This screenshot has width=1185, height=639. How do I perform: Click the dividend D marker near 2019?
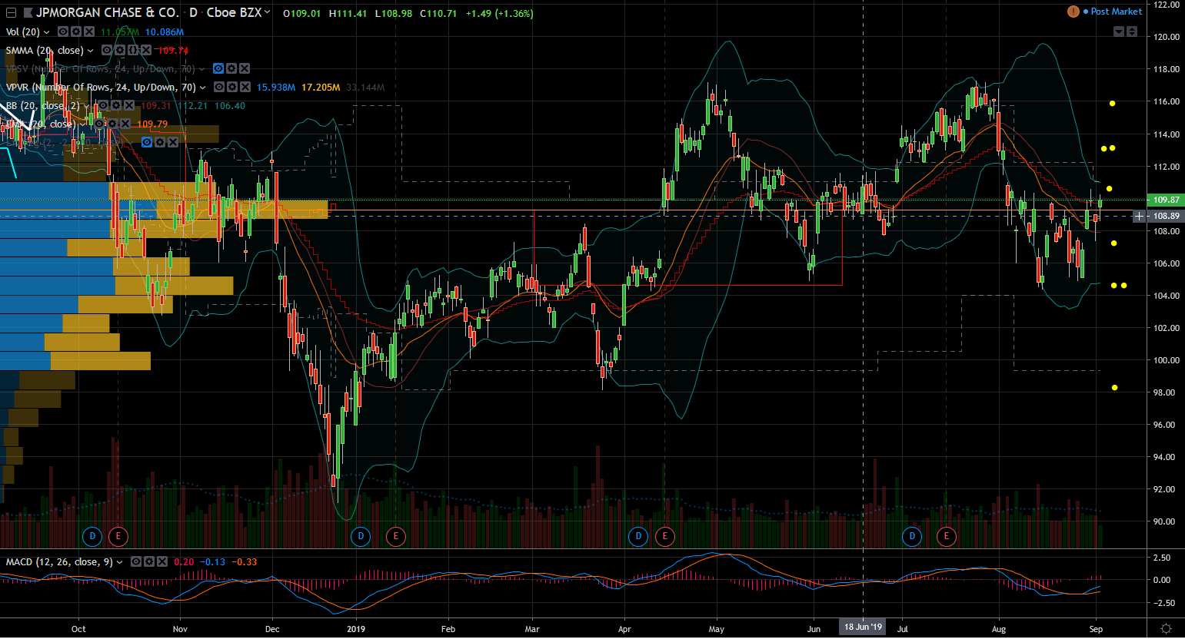point(361,536)
